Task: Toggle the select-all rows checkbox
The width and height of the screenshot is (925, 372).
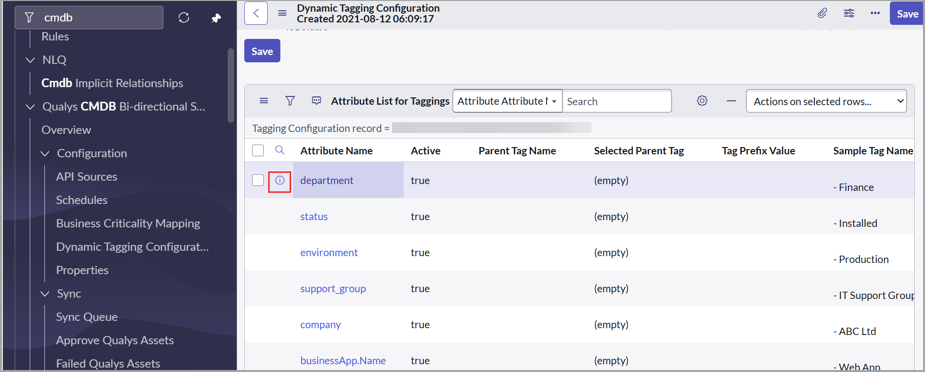Action: 258,150
